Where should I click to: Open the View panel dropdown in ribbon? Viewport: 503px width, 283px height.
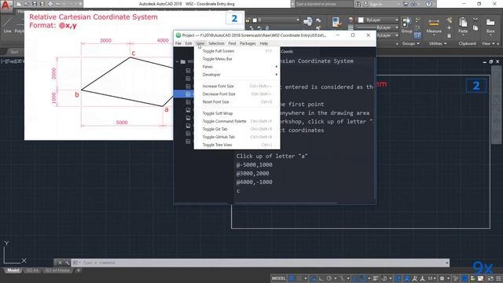coord(488,43)
